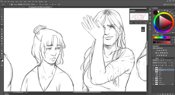Image resolution: width=175 pixels, height=95 pixels.
Task: Select the Horizontal Type tool
Action: click(x=2, y=46)
